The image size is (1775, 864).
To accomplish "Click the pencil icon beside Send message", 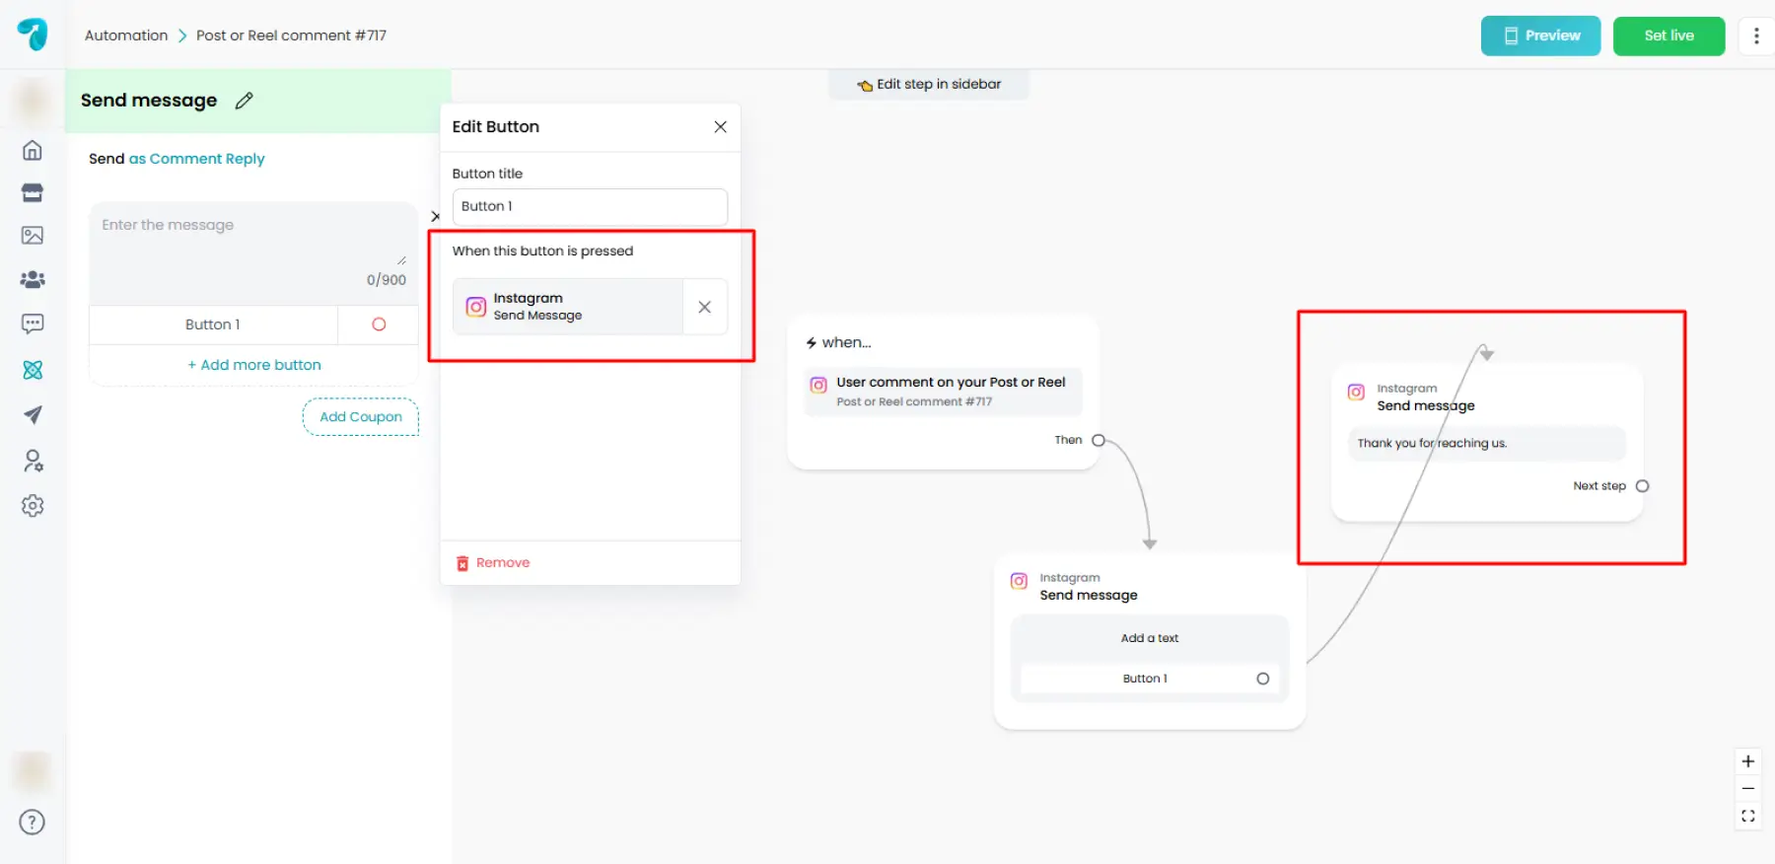I will [x=245, y=101].
